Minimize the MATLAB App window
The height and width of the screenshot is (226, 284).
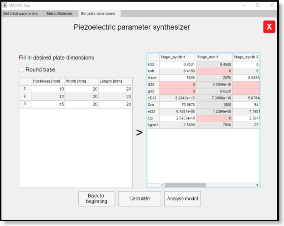pyautogui.click(x=244, y=5)
